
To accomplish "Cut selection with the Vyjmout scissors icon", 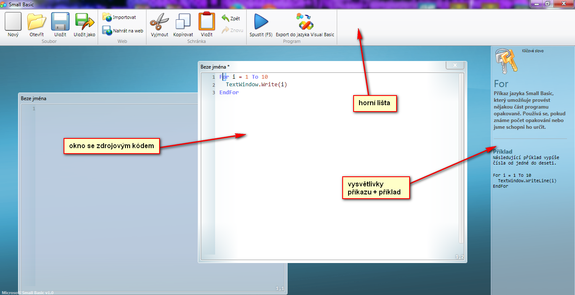I will pyautogui.click(x=160, y=22).
